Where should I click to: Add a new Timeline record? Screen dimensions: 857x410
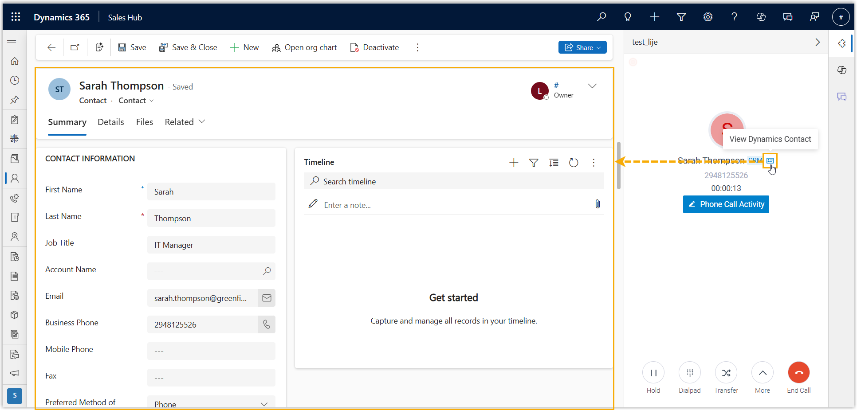514,163
